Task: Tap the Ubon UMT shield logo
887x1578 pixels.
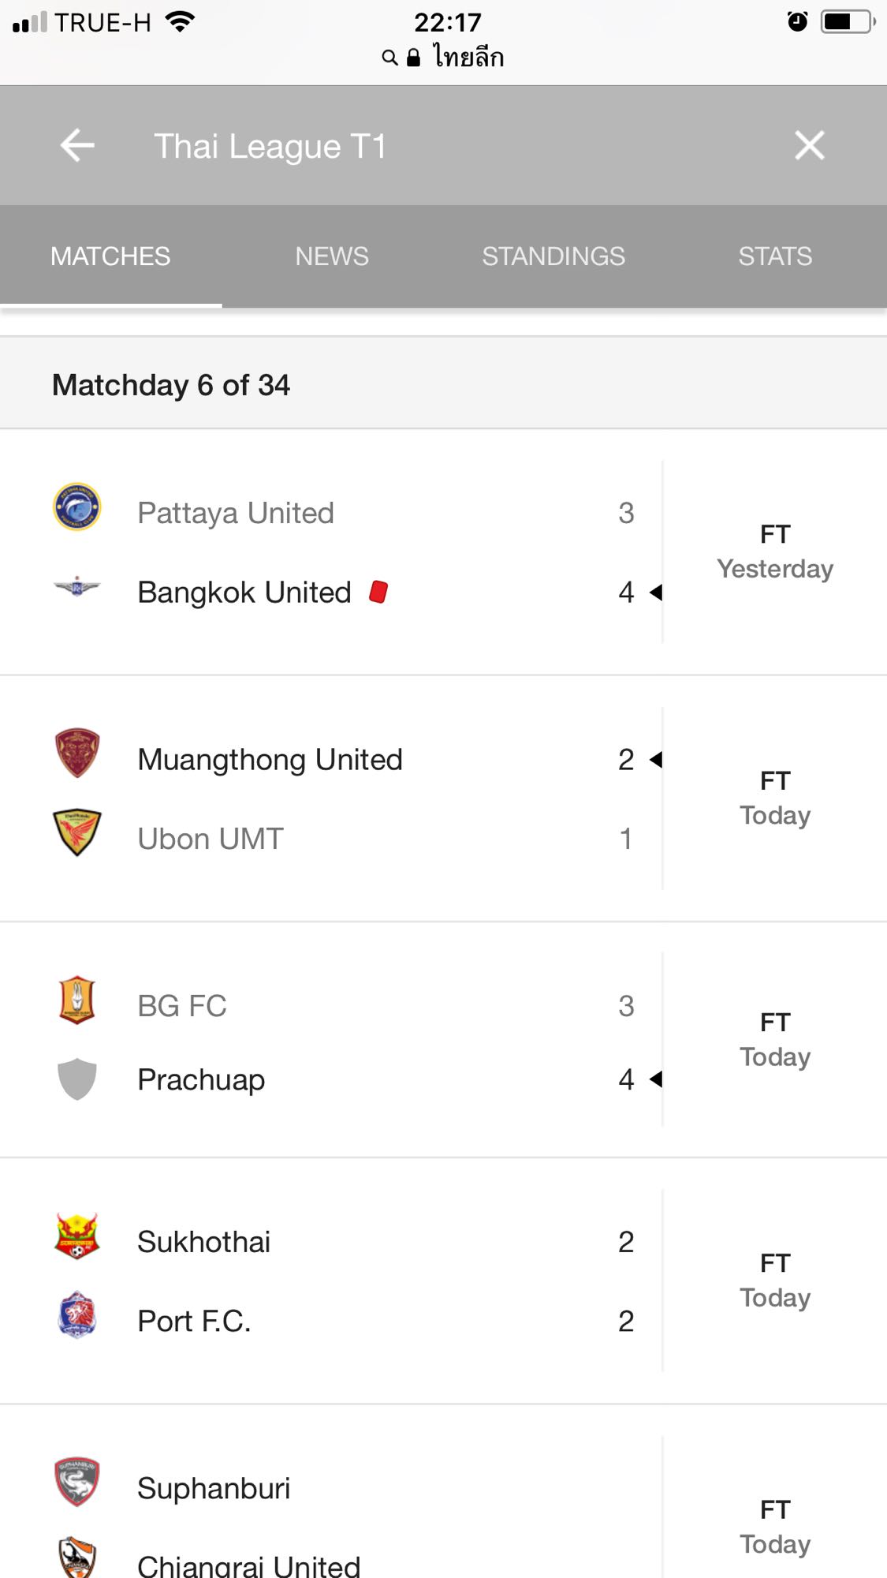Action: pos(76,832)
